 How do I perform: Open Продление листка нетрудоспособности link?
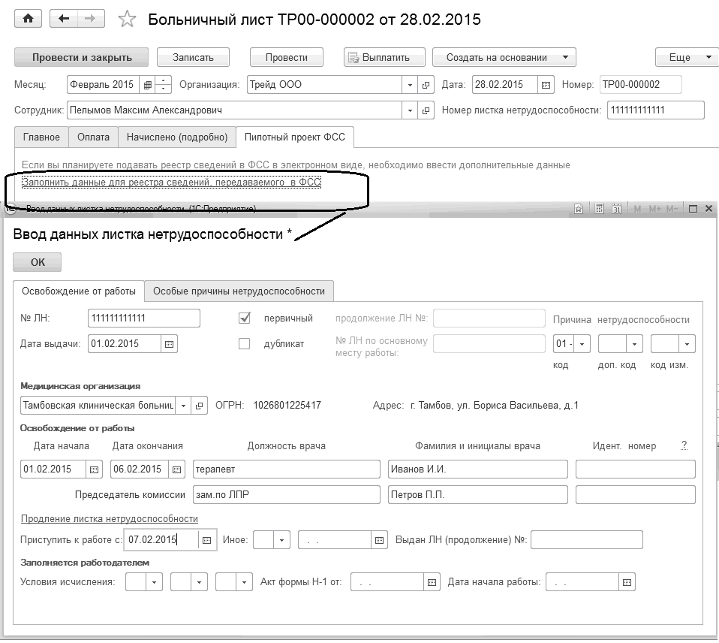(x=110, y=518)
